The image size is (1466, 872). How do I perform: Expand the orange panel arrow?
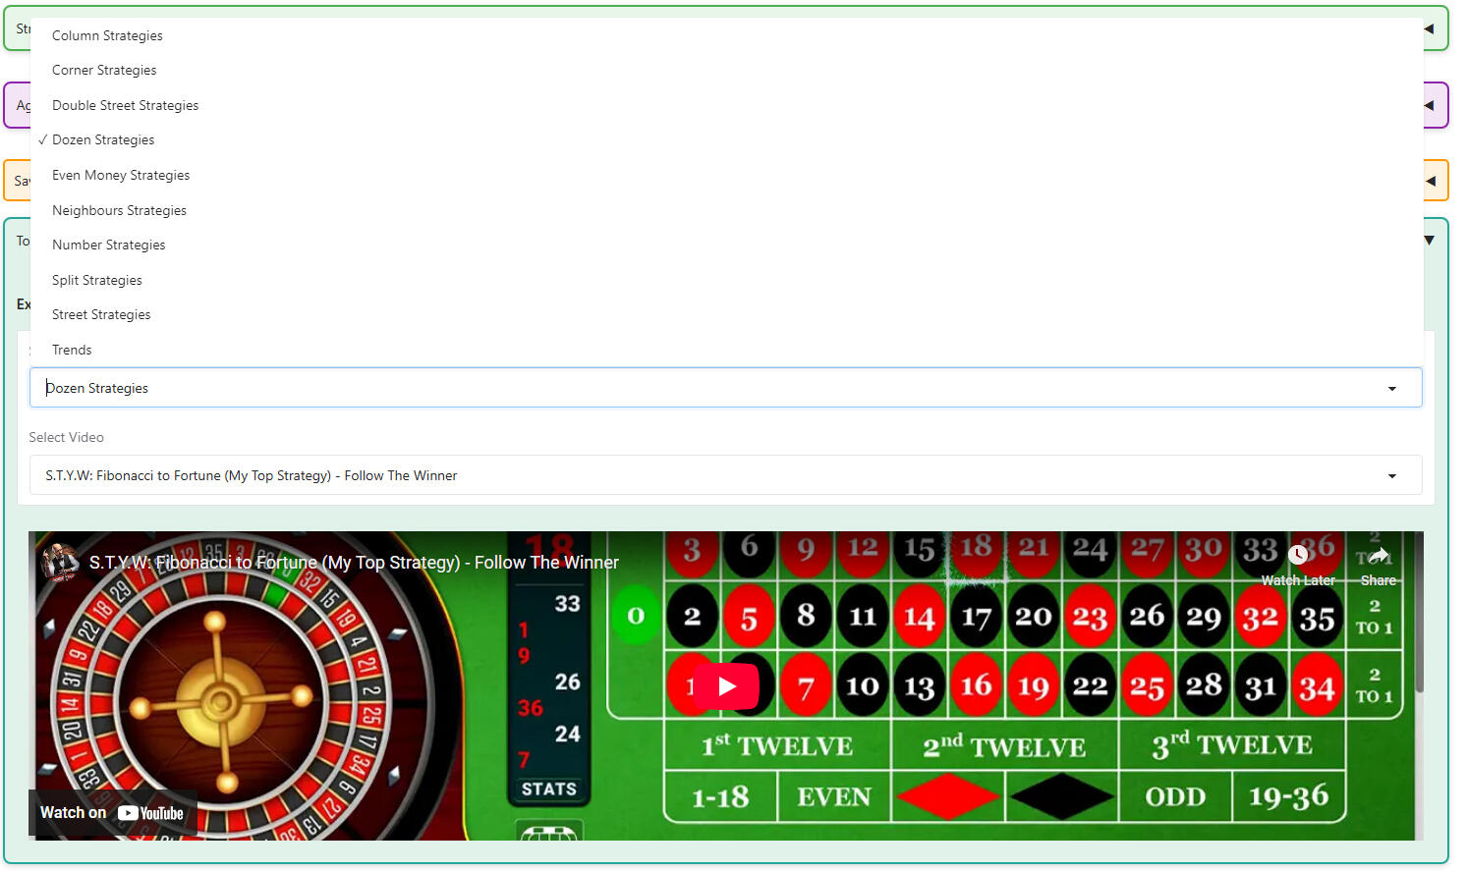point(1430,181)
